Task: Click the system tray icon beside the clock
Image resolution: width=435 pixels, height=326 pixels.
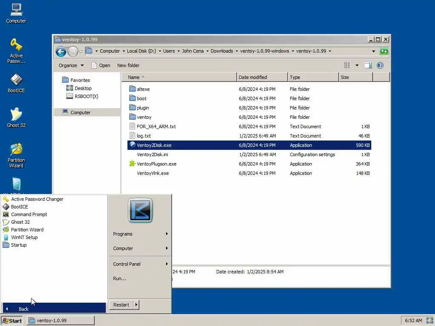Action: [x=430, y=320]
